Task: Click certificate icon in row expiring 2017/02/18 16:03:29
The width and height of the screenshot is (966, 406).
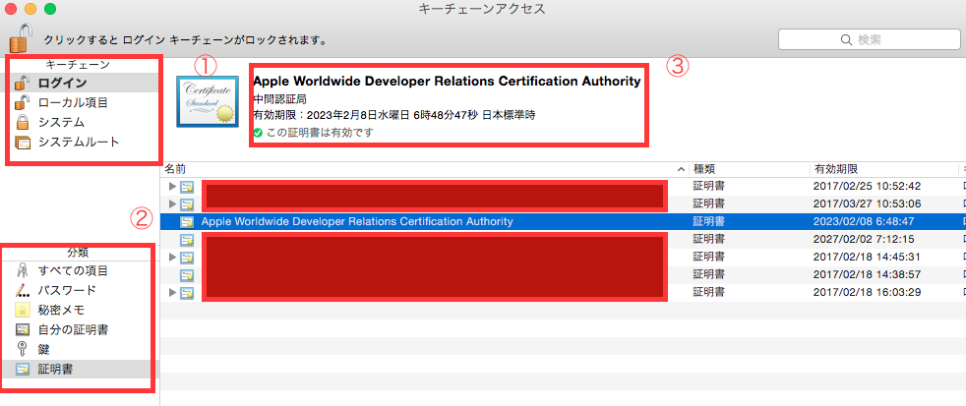Action: (187, 292)
